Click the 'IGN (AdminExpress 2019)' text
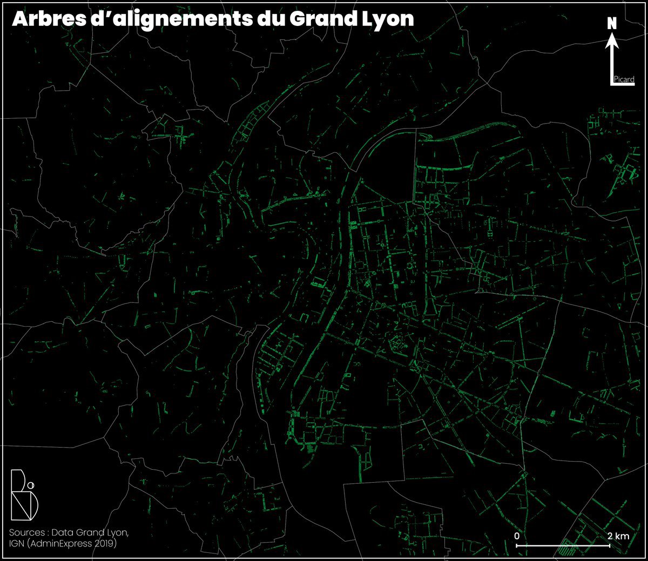Screen dimensions: 648x561 click(x=63, y=544)
